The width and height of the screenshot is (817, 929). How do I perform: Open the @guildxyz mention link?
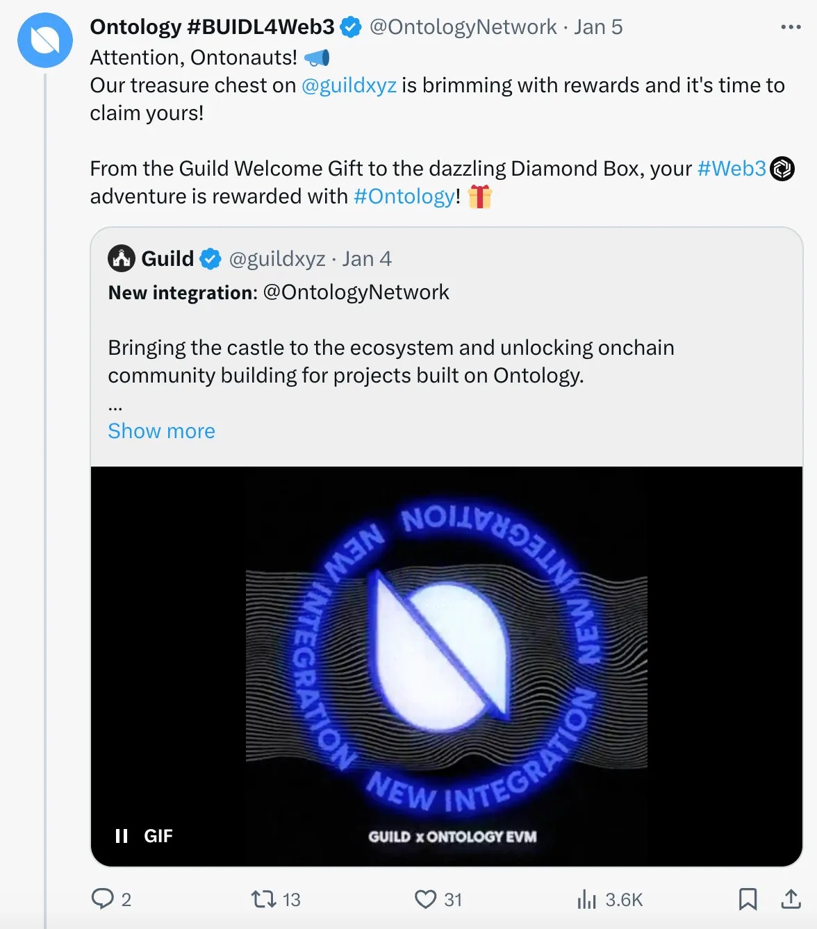[x=349, y=85]
